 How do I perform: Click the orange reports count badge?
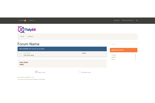click(25, 21)
